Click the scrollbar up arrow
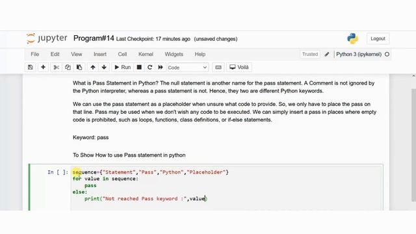The image size is (416, 234). pos(413,76)
